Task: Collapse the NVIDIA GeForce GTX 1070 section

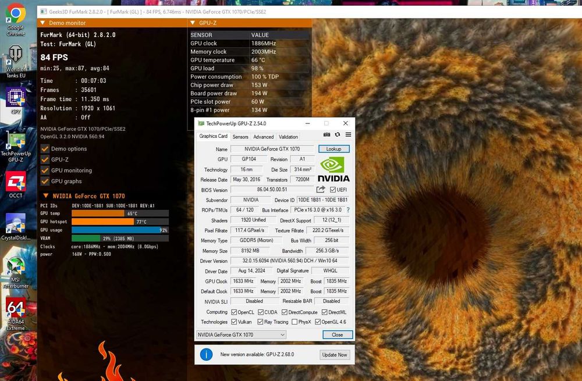Action: (45, 195)
